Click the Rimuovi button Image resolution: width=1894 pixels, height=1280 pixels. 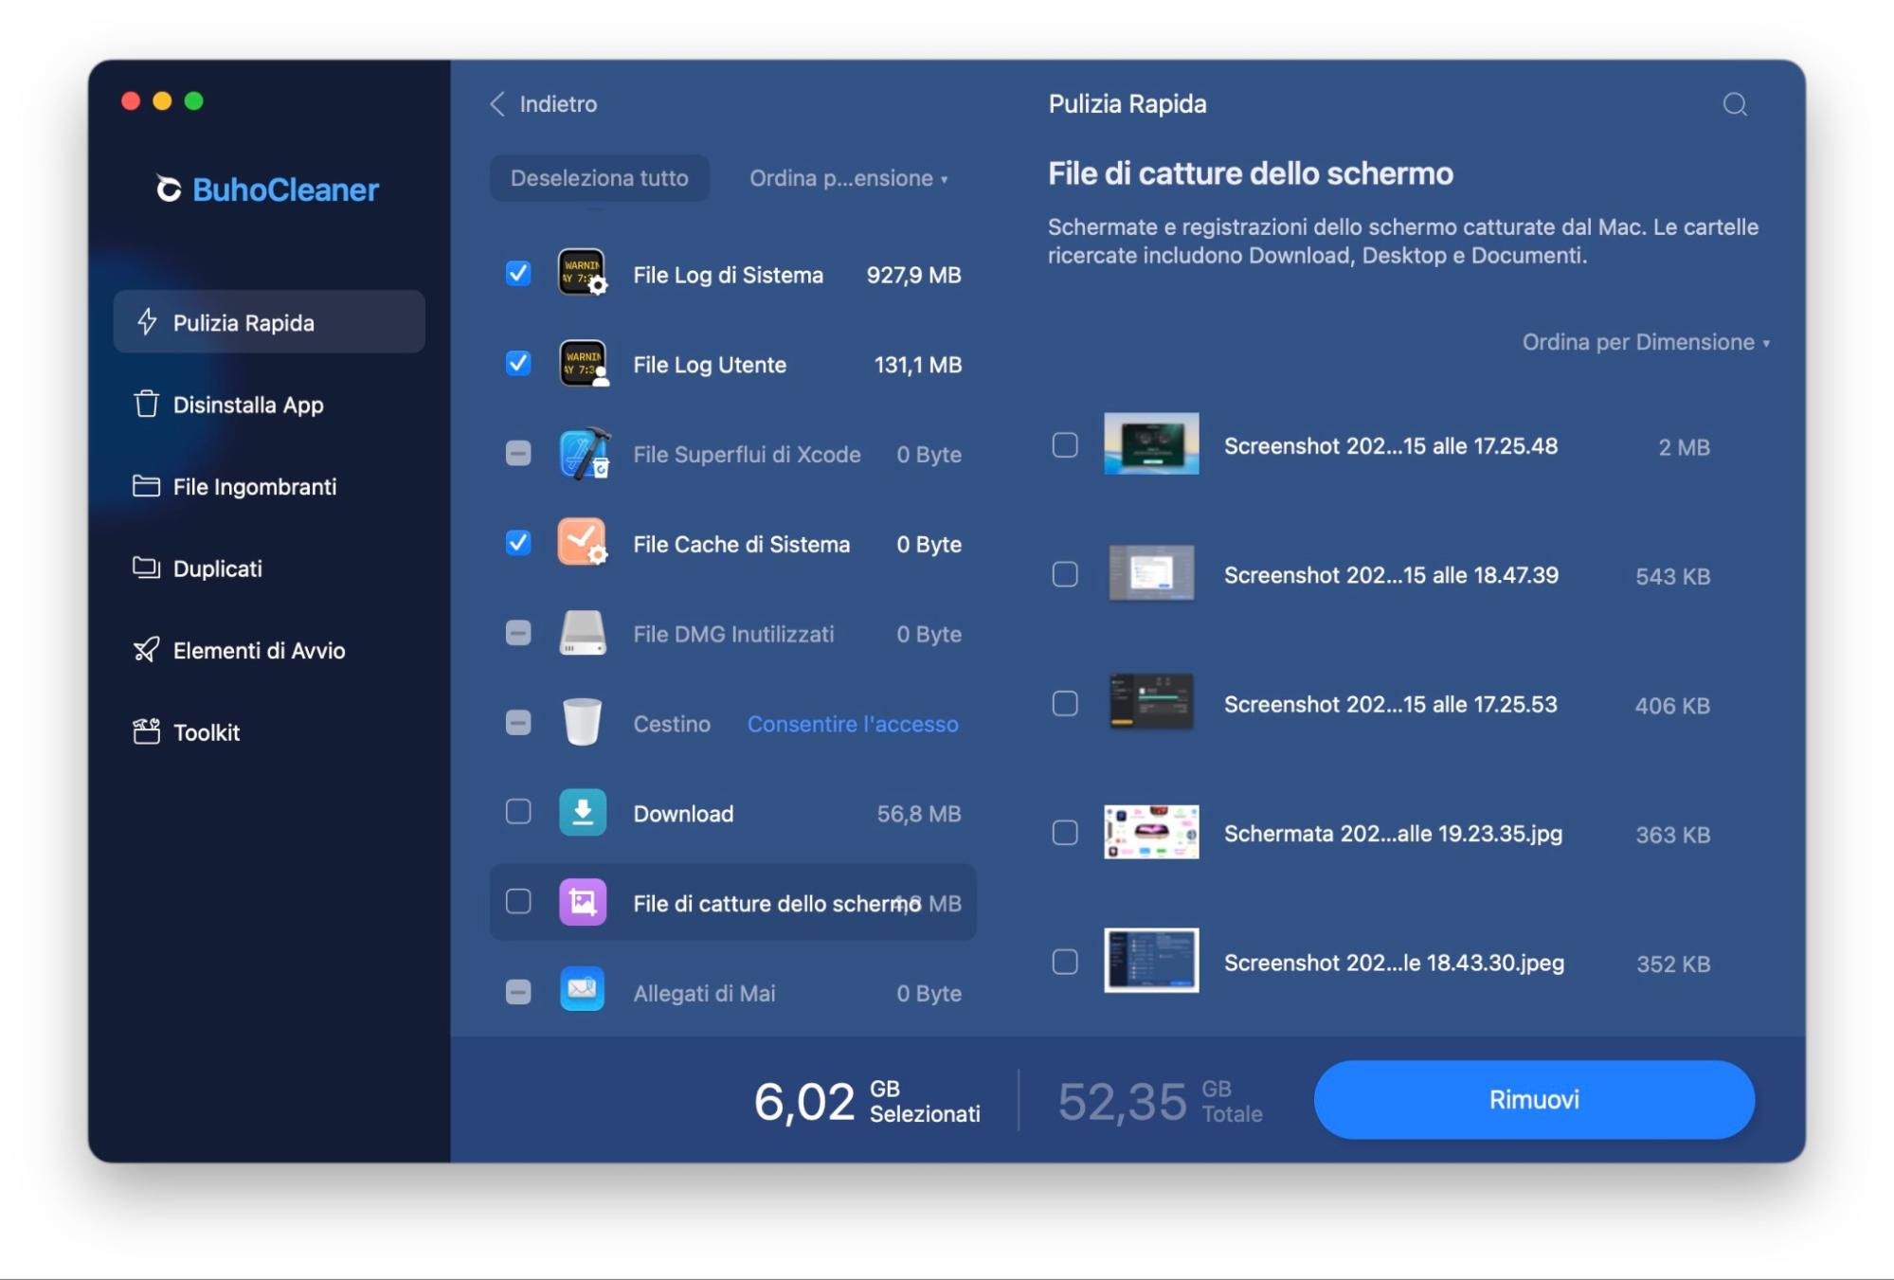[x=1533, y=1099]
